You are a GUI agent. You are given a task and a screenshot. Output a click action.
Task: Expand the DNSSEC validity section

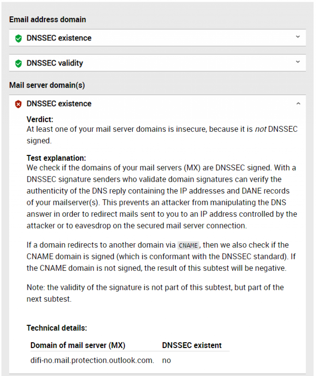[x=298, y=62]
